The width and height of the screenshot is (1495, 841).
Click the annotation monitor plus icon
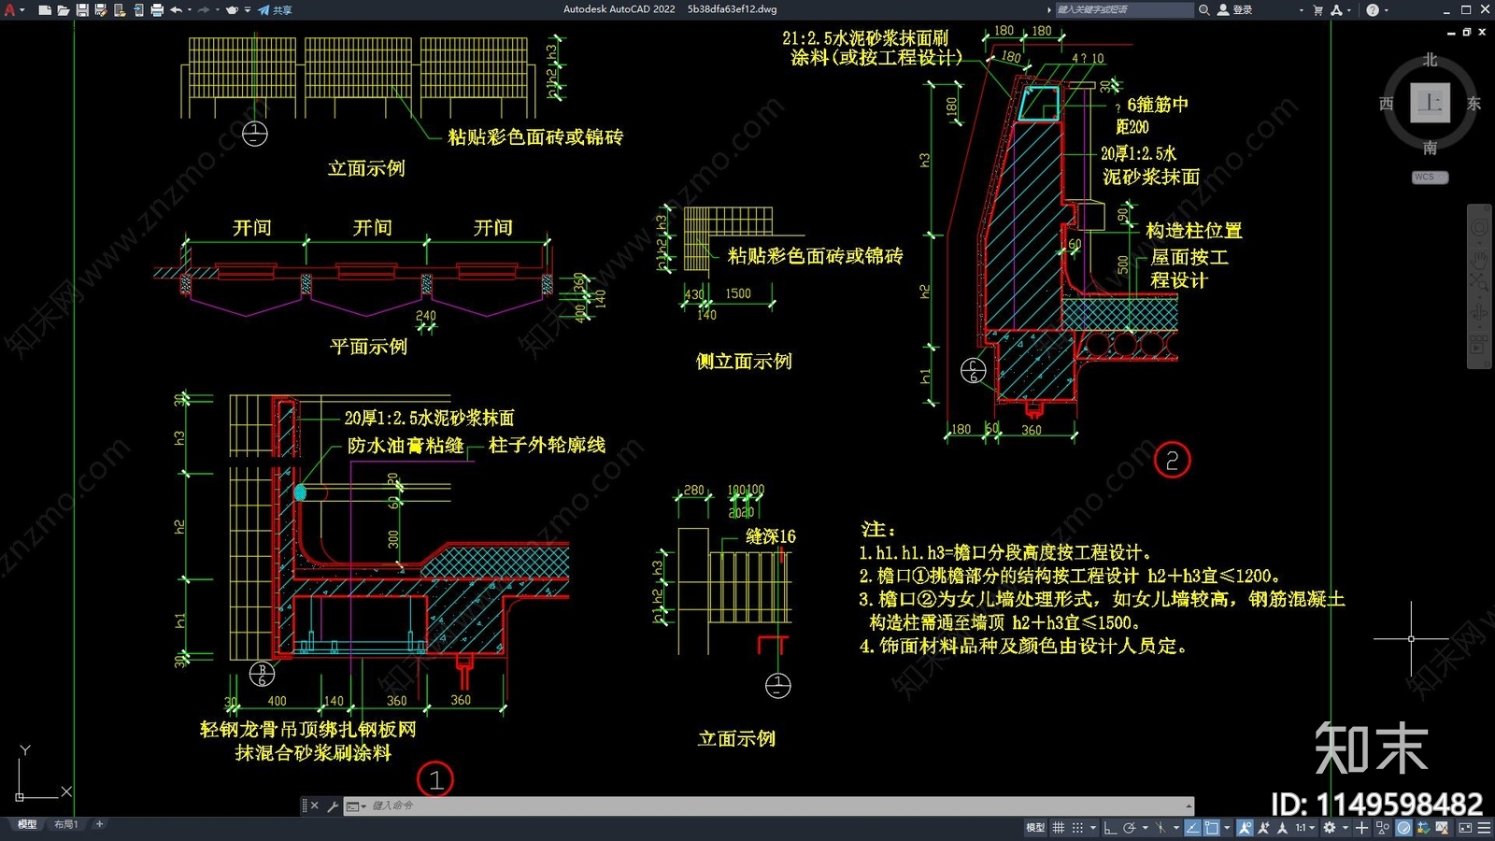[x=1361, y=827]
